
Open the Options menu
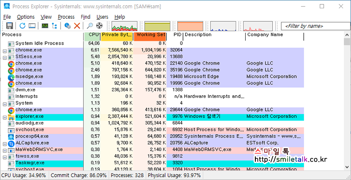[26, 17]
